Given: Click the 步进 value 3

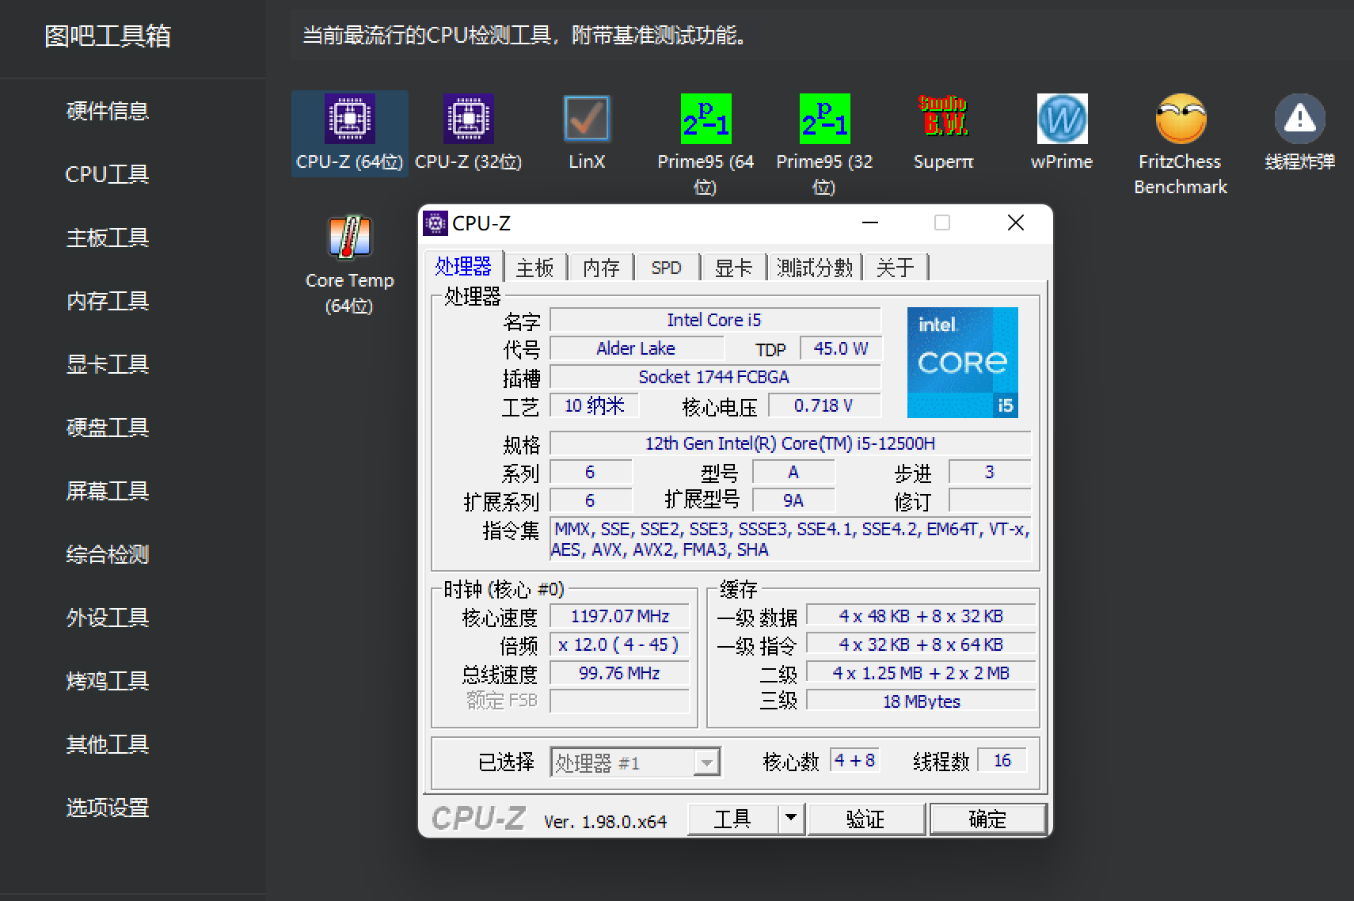Looking at the screenshot, I should (990, 472).
